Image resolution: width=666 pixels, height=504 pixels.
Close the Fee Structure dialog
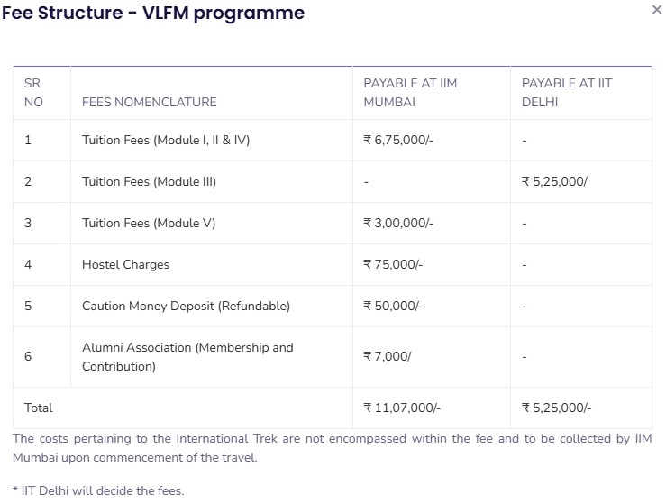655,10
